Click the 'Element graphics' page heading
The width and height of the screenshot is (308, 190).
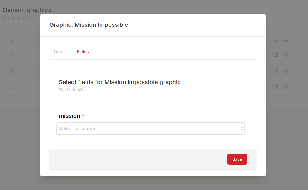pos(27,10)
